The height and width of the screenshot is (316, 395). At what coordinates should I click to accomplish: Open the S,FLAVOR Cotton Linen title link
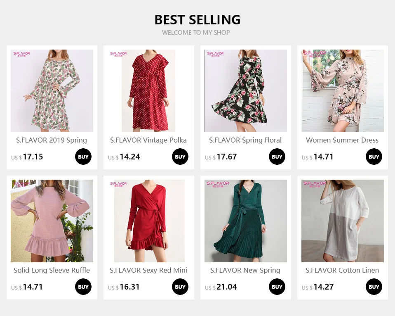[x=342, y=270]
